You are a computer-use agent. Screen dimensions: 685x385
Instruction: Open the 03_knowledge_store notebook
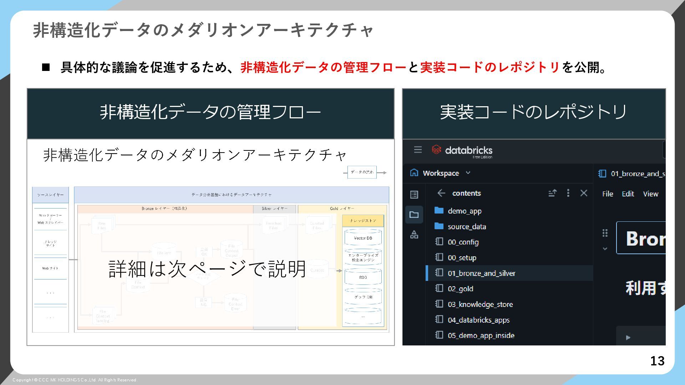point(480,304)
